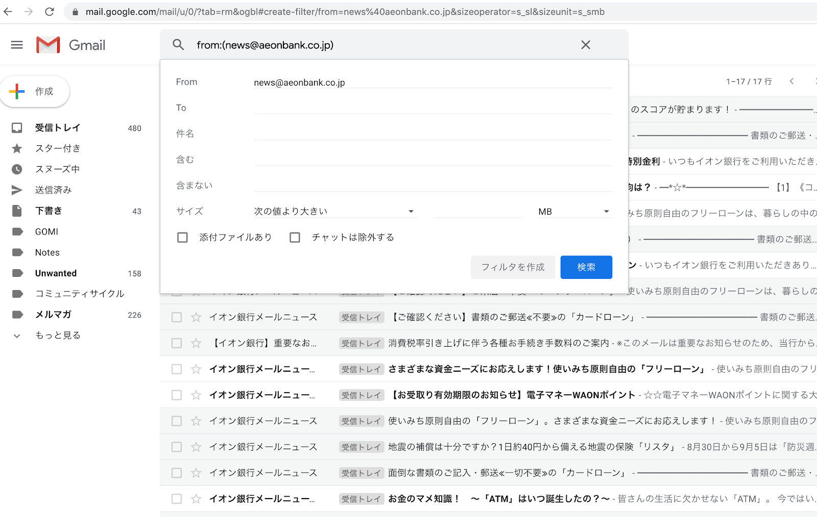The width and height of the screenshot is (817, 517).
Task: Click the From field in the filter form
Action: coord(433,83)
